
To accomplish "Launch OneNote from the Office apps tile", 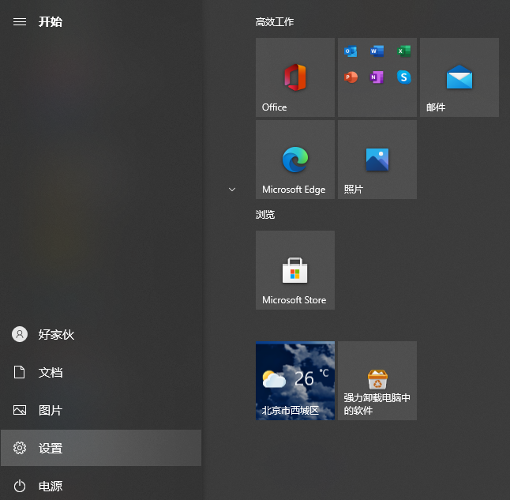I will click(x=377, y=77).
